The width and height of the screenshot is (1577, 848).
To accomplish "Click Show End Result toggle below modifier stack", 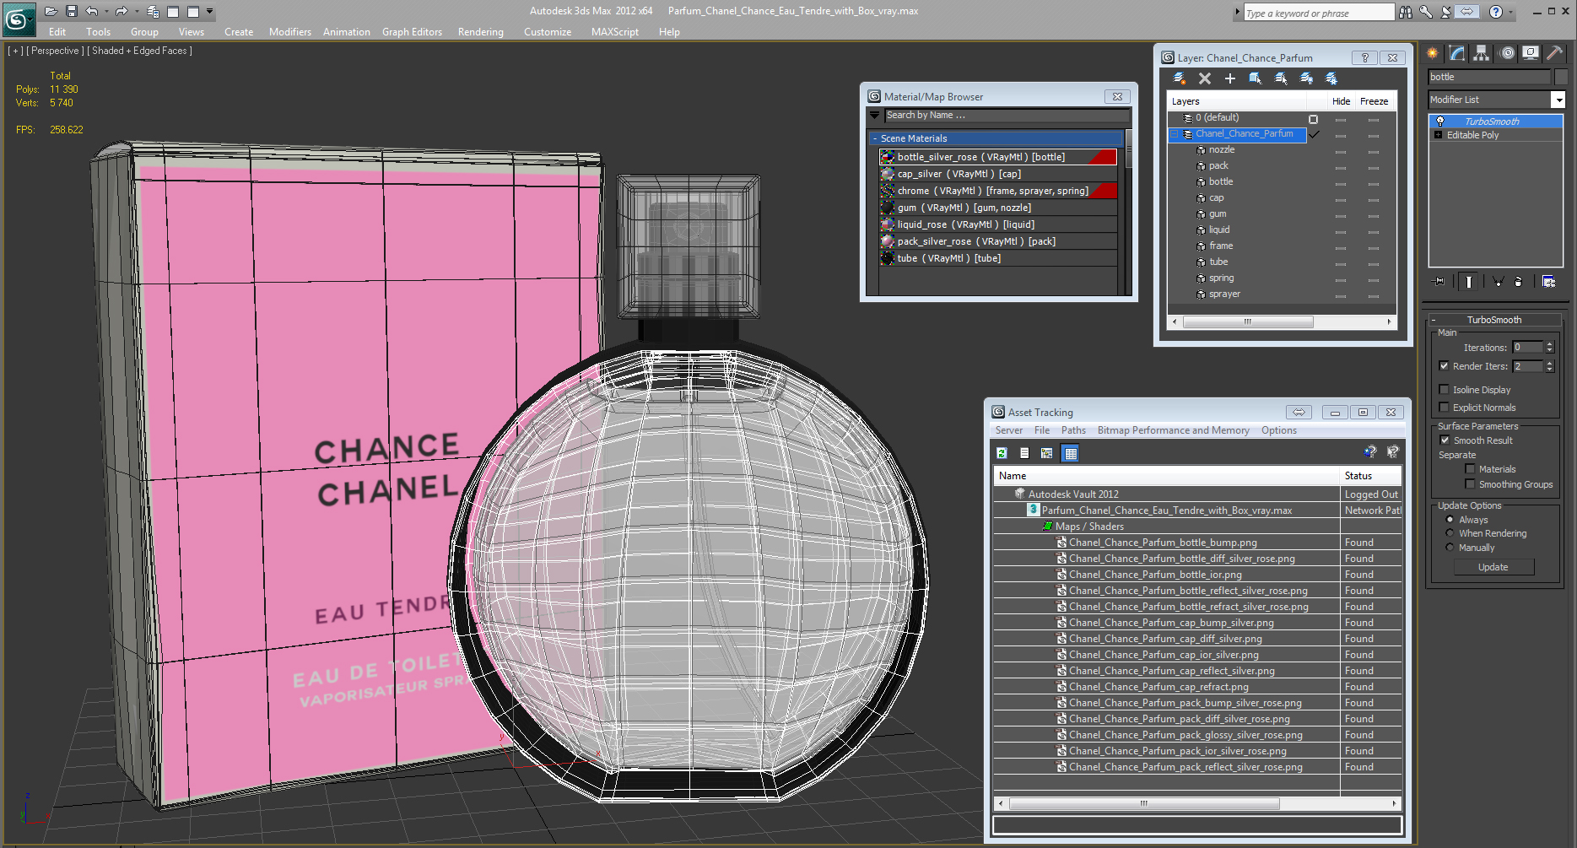I will coord(1469,282).
